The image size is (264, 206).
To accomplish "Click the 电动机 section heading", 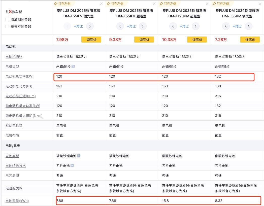I will coord(11,47).
